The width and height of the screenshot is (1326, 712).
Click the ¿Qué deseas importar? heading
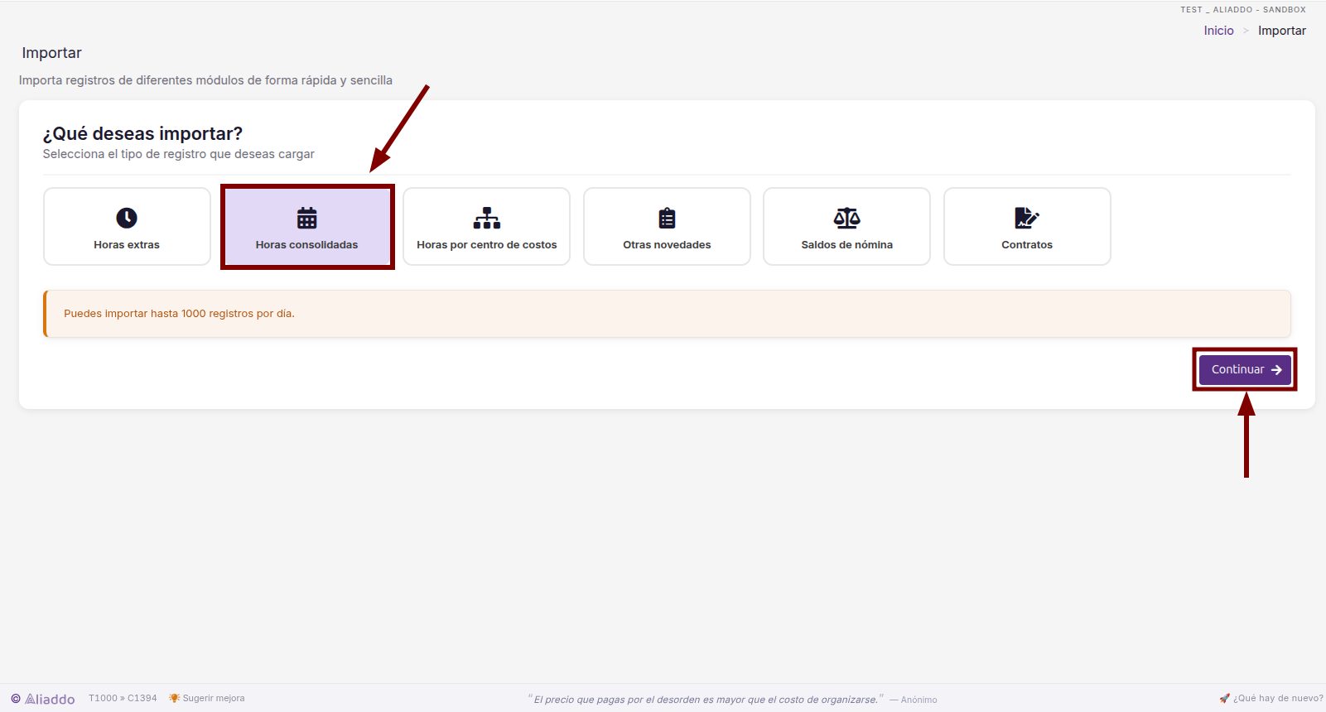pyautogui.click(x=142, y=133)
